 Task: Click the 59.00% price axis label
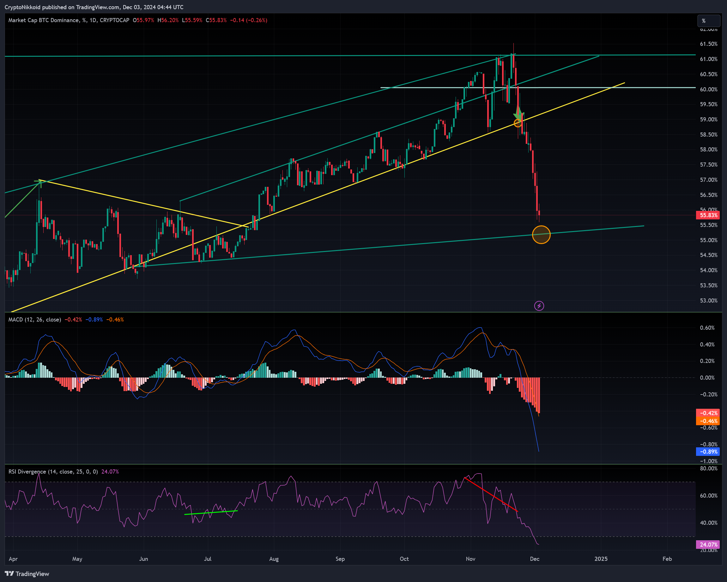pos(709,119)
